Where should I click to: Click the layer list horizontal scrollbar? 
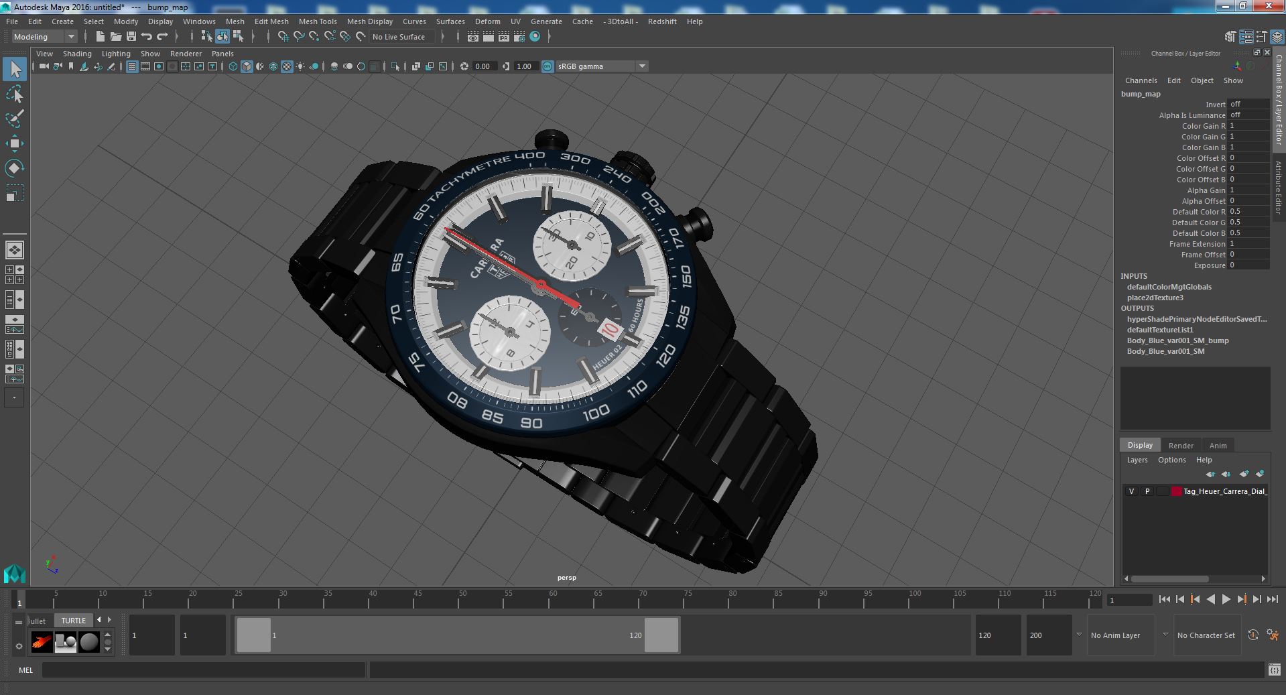click(1169, 578)
